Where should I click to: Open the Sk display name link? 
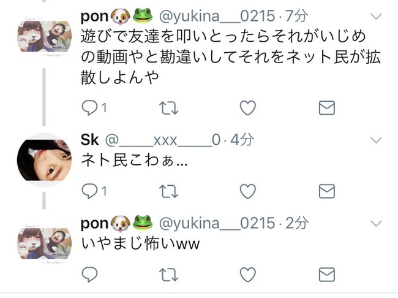[x=89, y=140]
